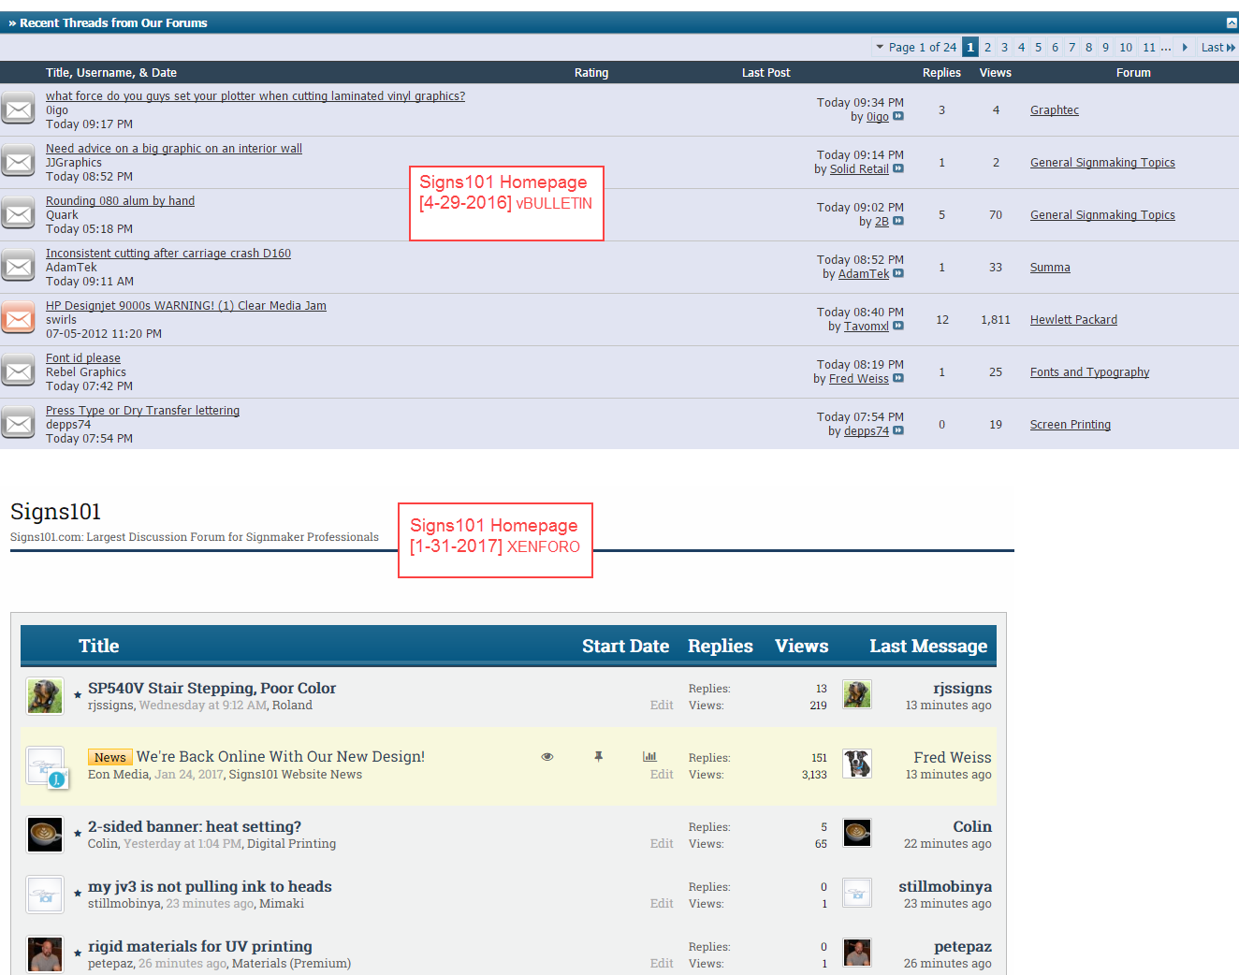
Task: Open the Signs101 Website News forum link
Action: click(x=296, y=774)
